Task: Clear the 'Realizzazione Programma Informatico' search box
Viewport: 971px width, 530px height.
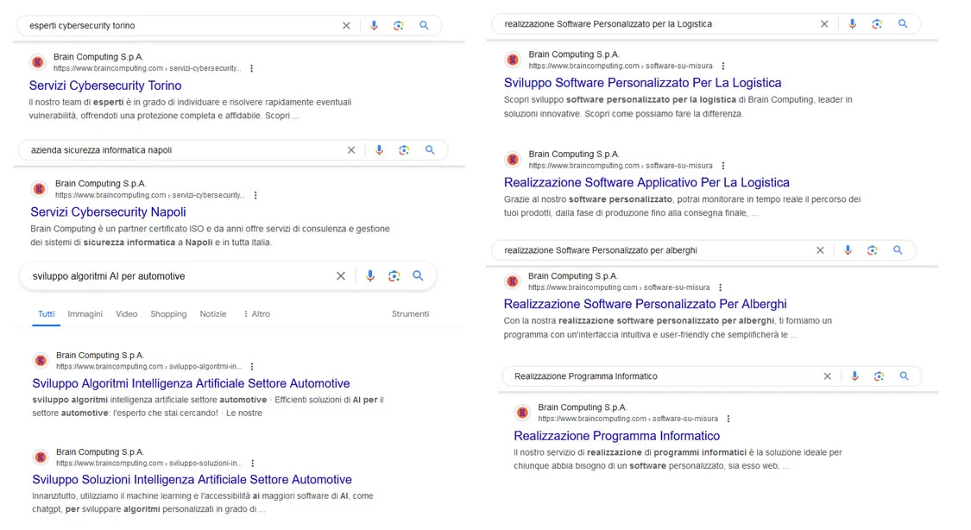Action: click(828, 376)
